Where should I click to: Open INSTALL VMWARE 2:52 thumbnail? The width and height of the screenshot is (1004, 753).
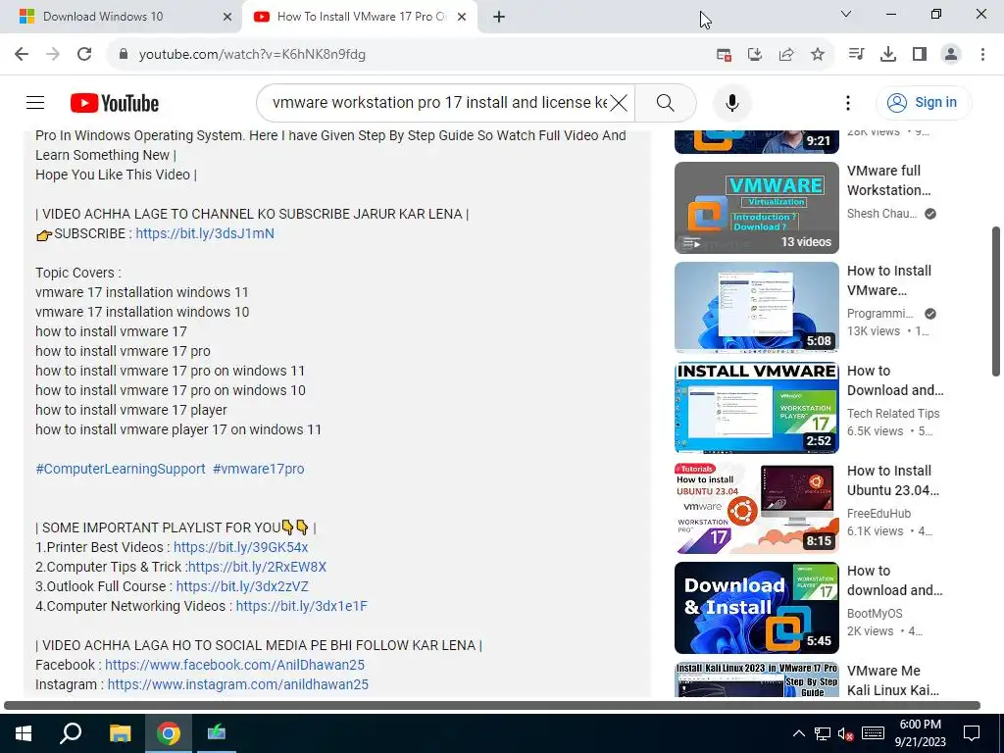pos(756,407)
